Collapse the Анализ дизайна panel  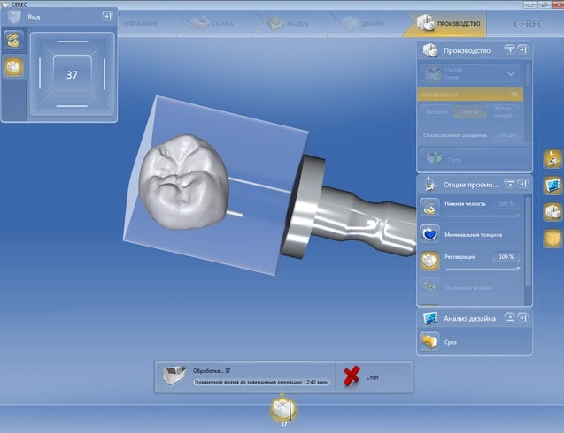coord(509,317)
